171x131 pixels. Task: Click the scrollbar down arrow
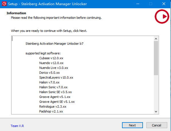click(156, 111)
